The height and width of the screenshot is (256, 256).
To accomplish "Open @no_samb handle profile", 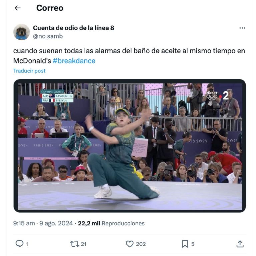I will tap(48, 36).
